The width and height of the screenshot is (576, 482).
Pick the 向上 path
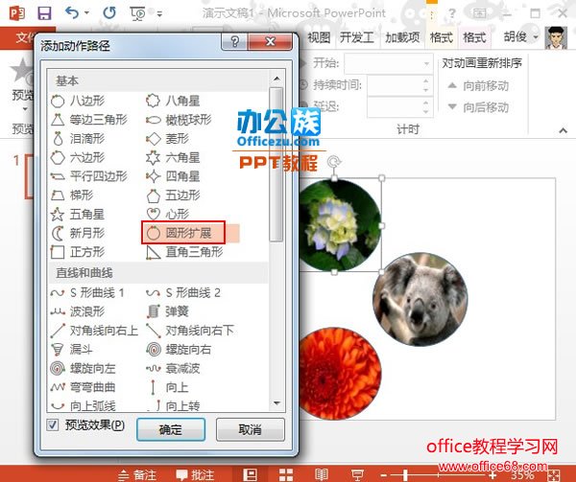click(167, 387)
